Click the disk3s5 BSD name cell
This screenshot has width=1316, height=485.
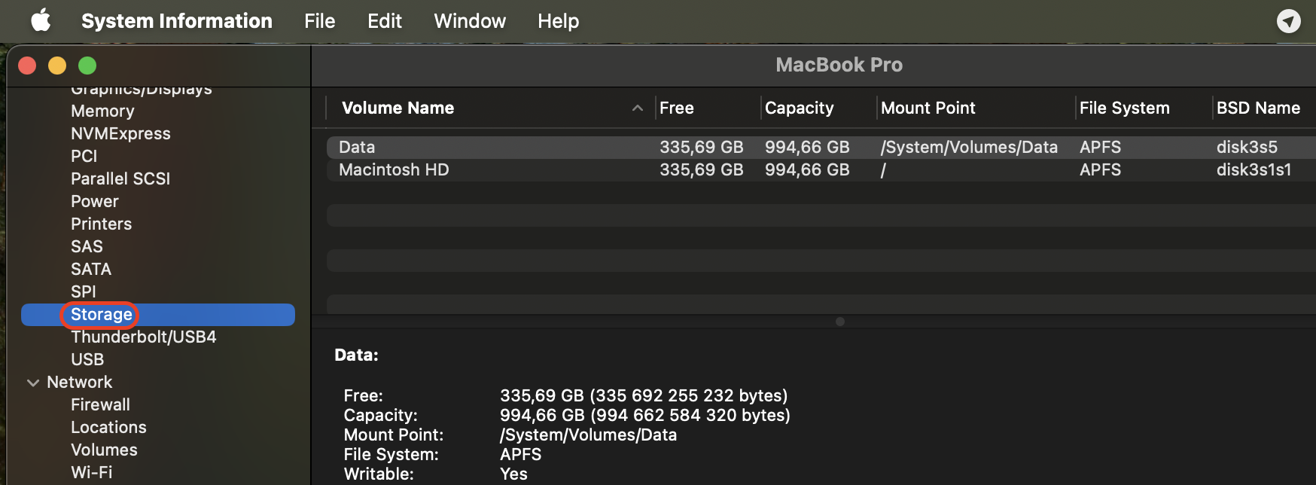coord(1247,147)
